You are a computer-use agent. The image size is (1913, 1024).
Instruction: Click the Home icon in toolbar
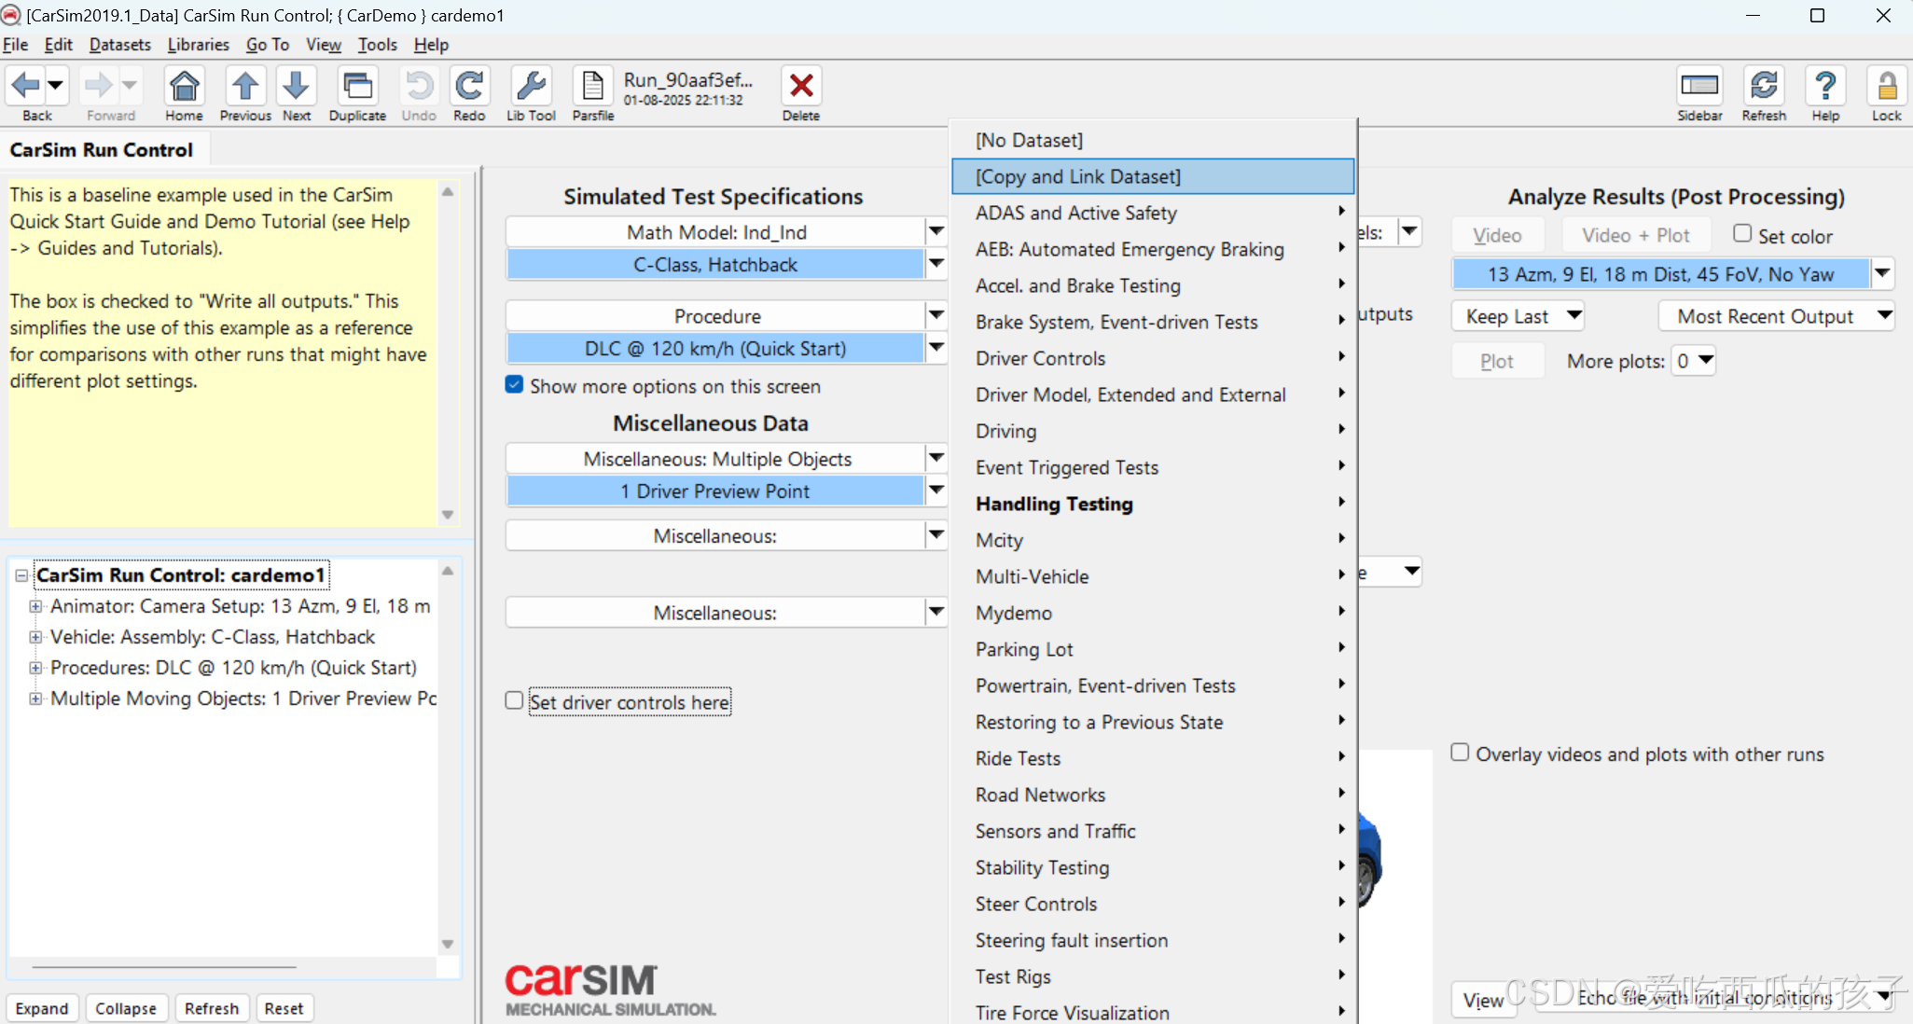click(x=184, y=87)
